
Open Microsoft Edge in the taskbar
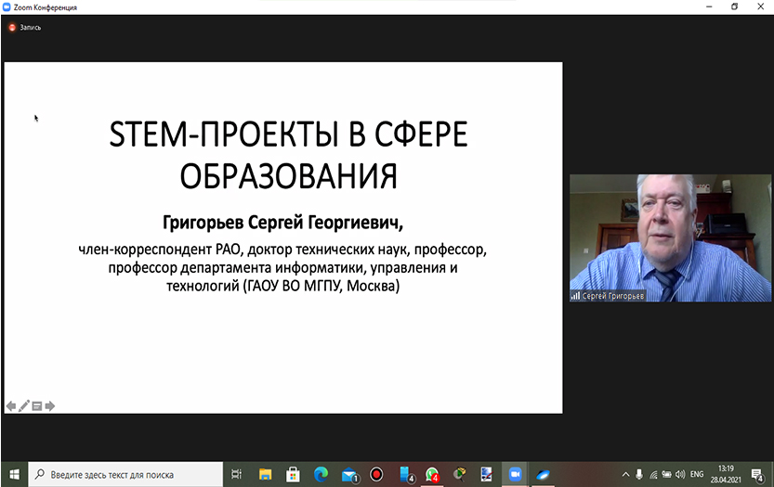[x=321, y=473]
